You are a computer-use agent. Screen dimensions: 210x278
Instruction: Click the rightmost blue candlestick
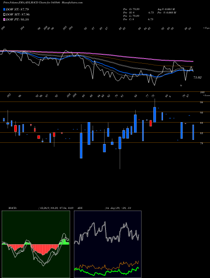pyautogui.click(x=193, y=132)
